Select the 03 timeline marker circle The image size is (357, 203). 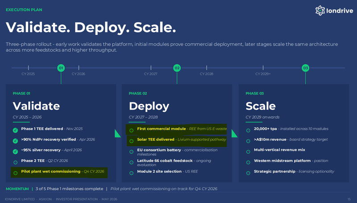(x=305, y=68)
